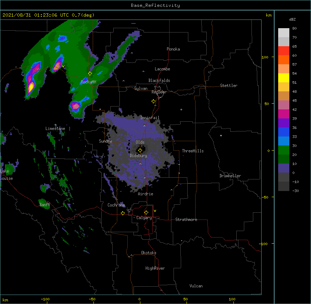Click the white asterisk east of RedDeer

[x=181, y=109]
